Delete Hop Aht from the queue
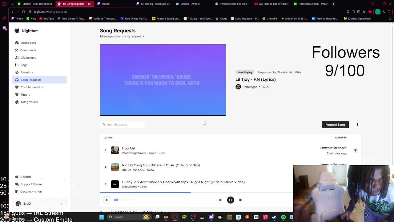 point(355,150)
